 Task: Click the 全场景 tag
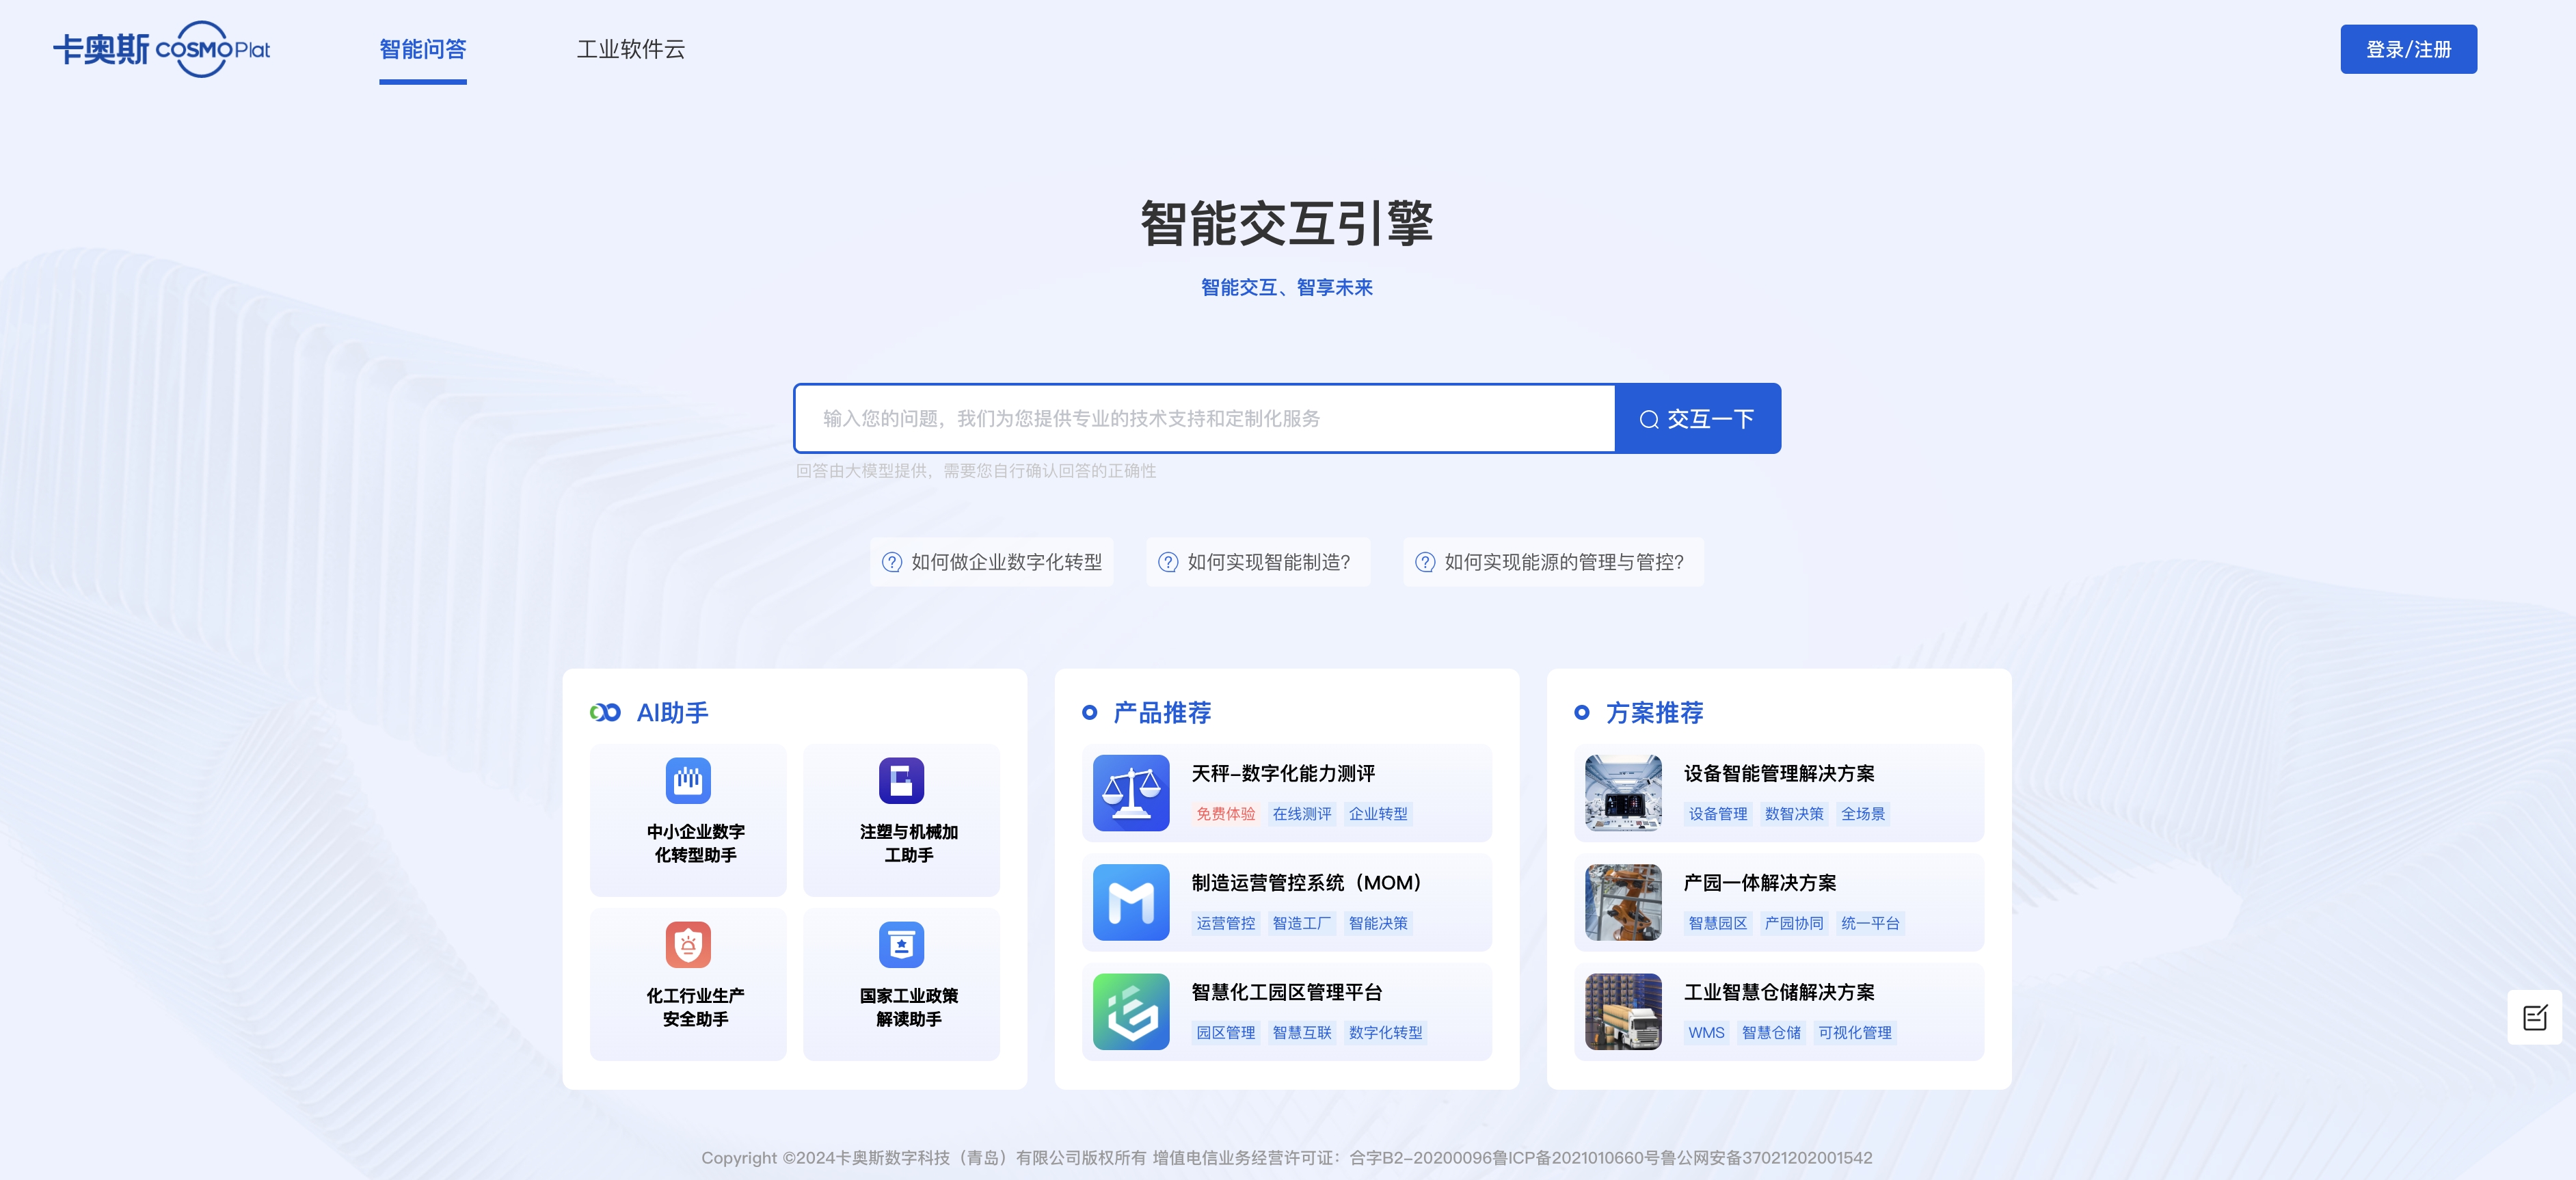pos(1863,814)
